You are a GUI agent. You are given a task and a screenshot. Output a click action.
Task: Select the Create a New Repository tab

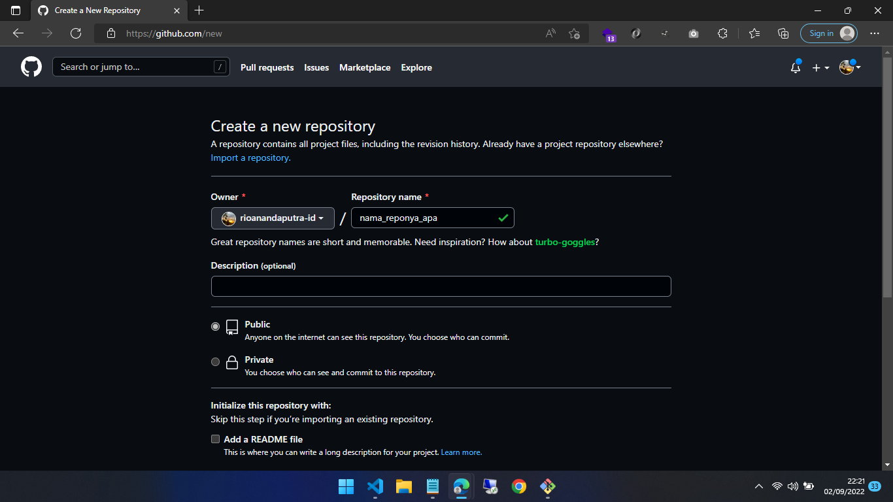(x=109, y=10)
